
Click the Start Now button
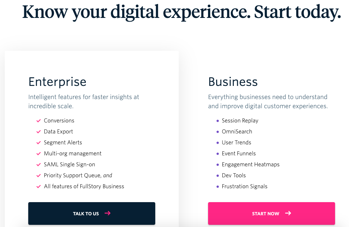pos(271,213)
